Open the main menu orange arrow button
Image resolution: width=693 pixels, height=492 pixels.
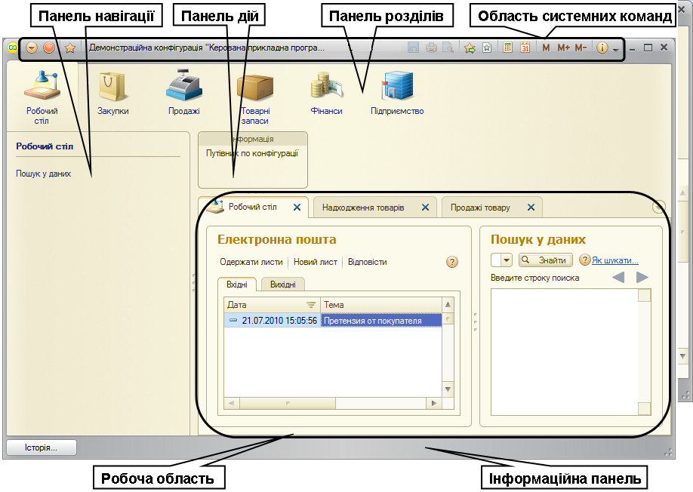click(x=32, y=48)
